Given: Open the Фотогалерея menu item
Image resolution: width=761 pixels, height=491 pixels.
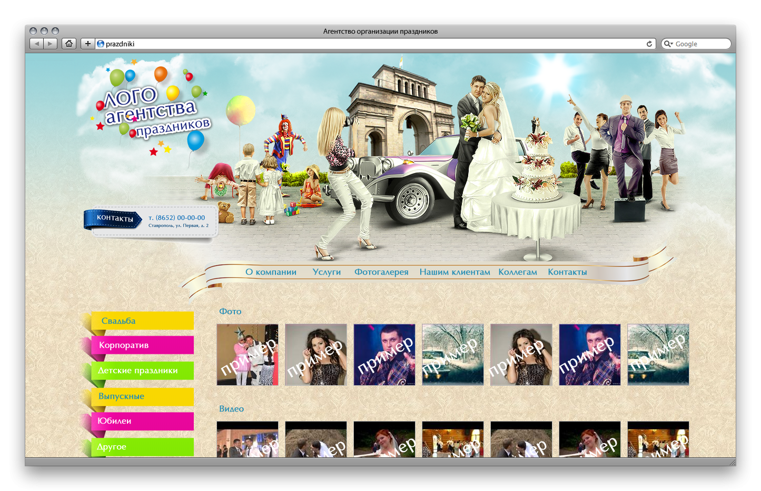Looking at the screenshot, I should coord(381,272).
